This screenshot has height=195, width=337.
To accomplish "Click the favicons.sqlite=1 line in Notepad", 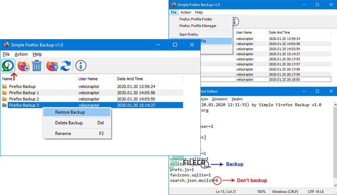I will 190,175.
